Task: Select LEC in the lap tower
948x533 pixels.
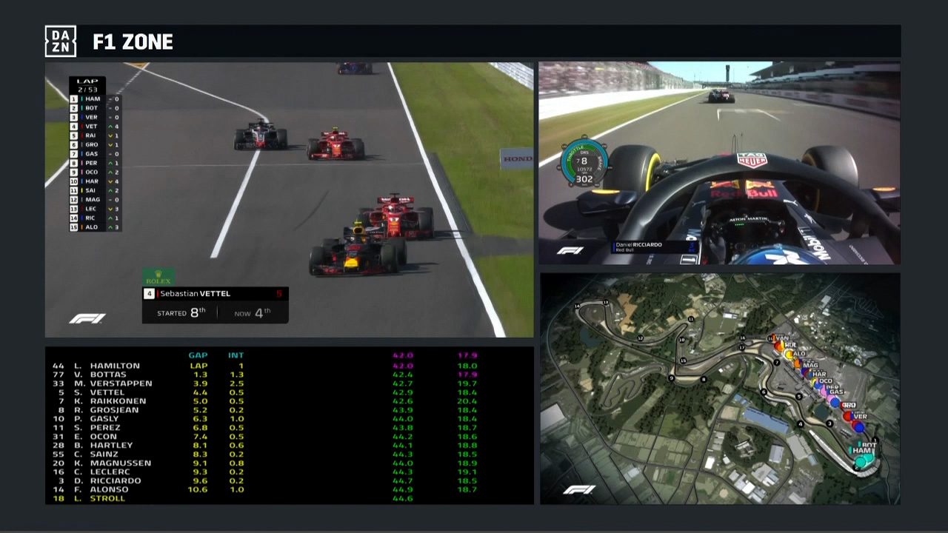Action: pyautogui.click(x=95, y=209)
